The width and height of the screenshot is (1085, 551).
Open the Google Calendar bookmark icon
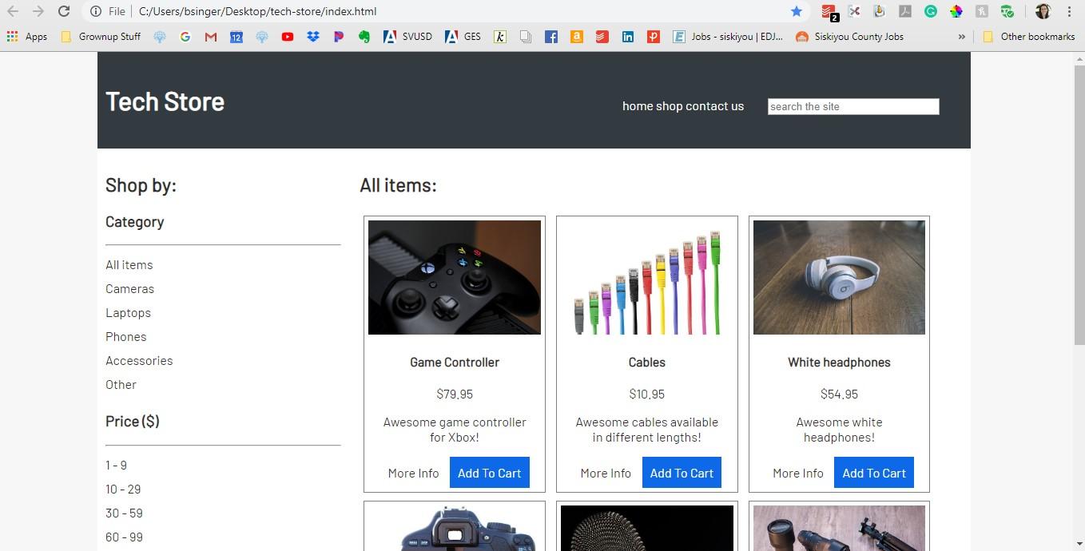coord(236,36)
